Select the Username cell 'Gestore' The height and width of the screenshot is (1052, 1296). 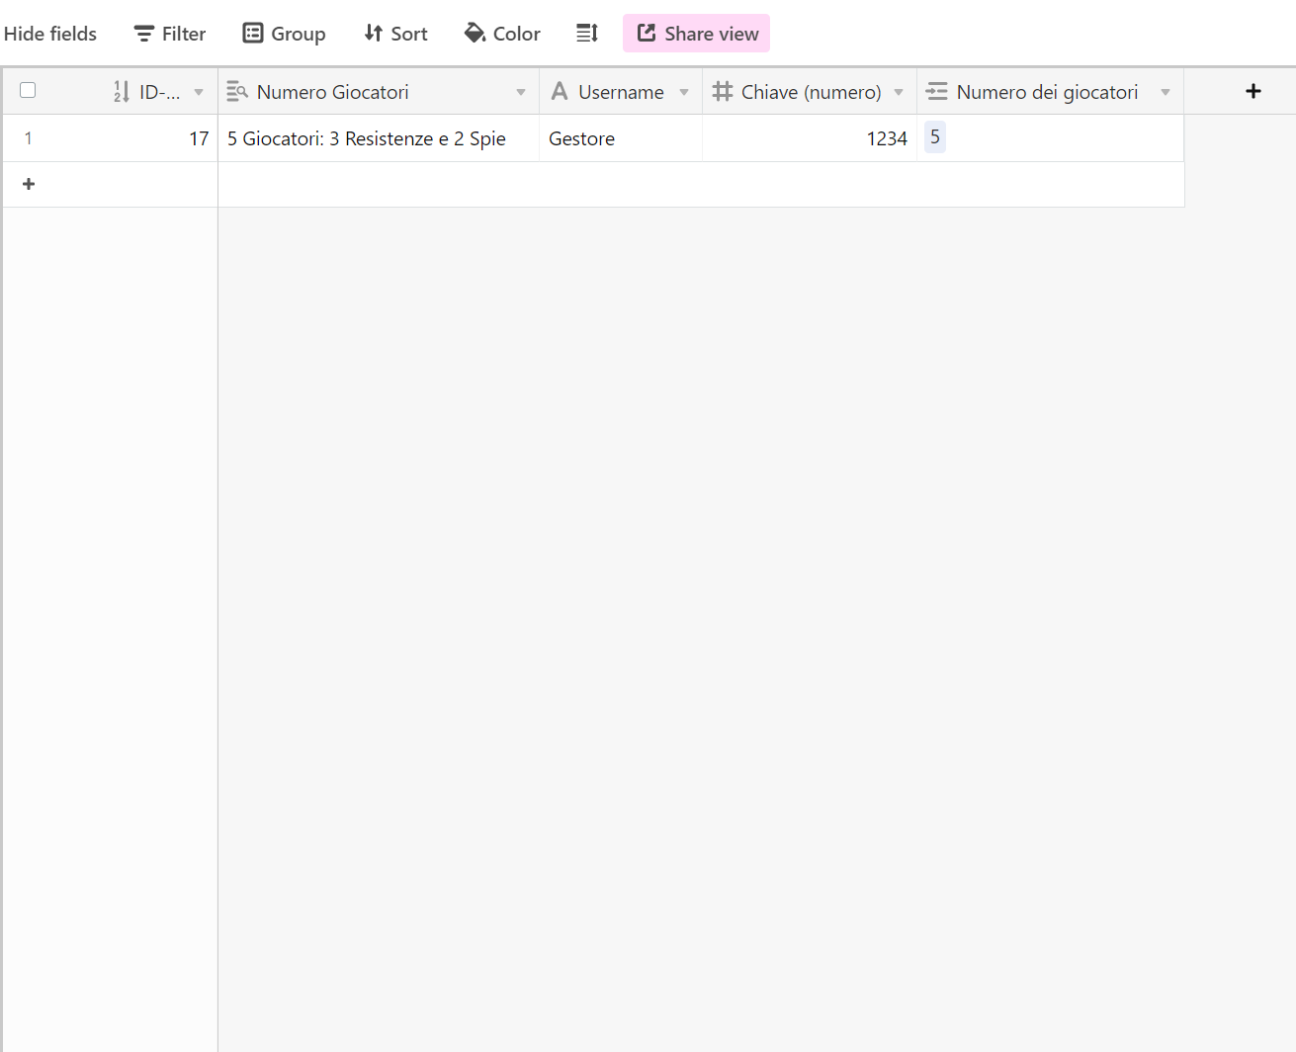[621, 138]
